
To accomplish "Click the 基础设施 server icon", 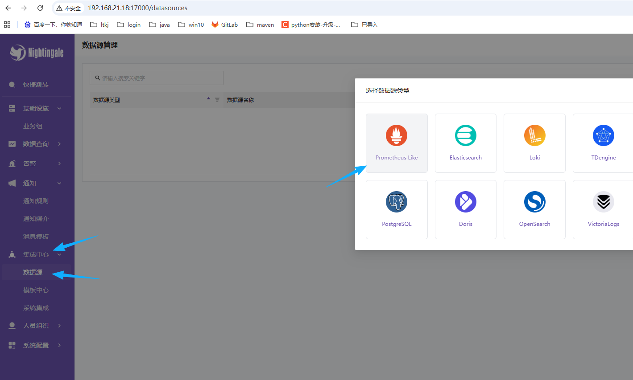I will coord(12,108).
